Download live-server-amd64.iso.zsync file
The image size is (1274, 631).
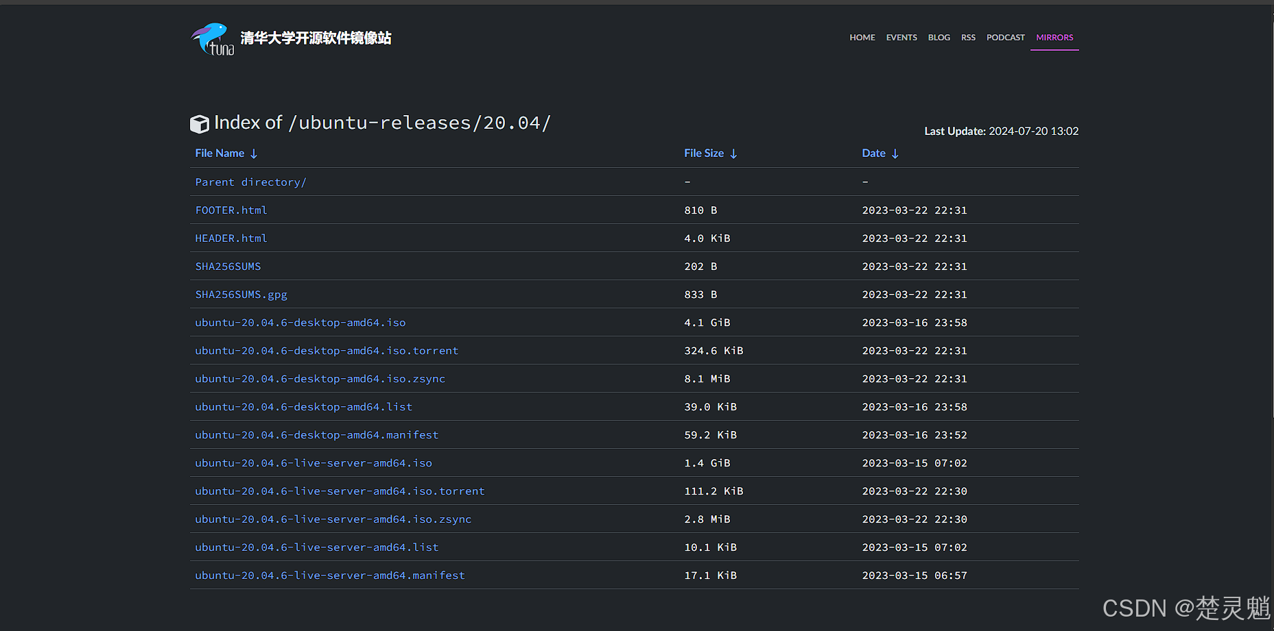tap(333, 519)
